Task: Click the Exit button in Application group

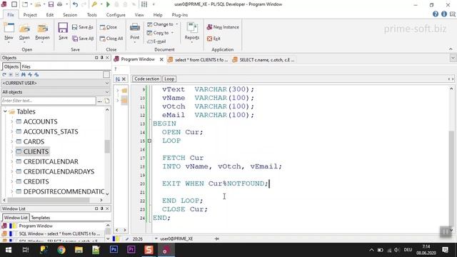Action: pos(214,38)
